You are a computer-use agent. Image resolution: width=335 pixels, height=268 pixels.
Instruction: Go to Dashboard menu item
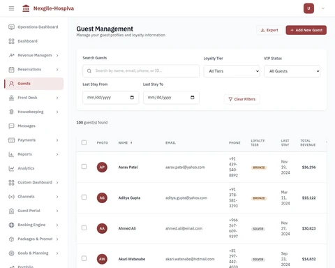pyautogui.click(x=33, y=41)
